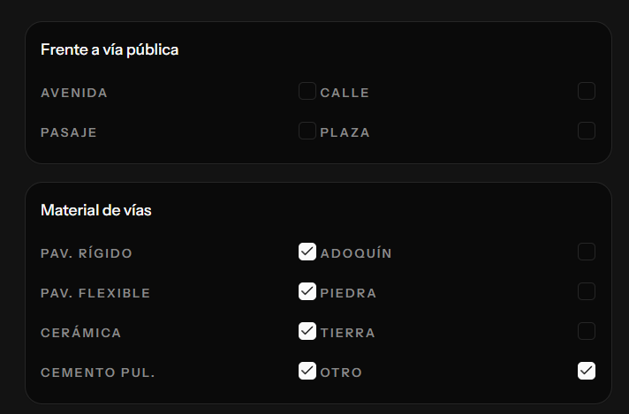629x414 pixels.
Task: Click the PAV. RÍGIDO text label
Action: [x=87, y=253]
